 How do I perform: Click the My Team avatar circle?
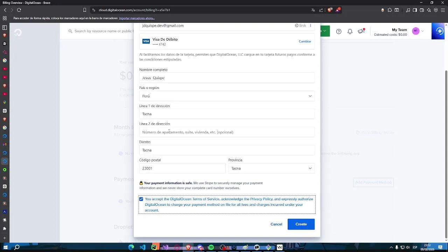pos(415,31)
